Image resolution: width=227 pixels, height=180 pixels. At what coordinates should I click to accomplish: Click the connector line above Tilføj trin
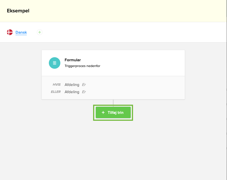113,102
